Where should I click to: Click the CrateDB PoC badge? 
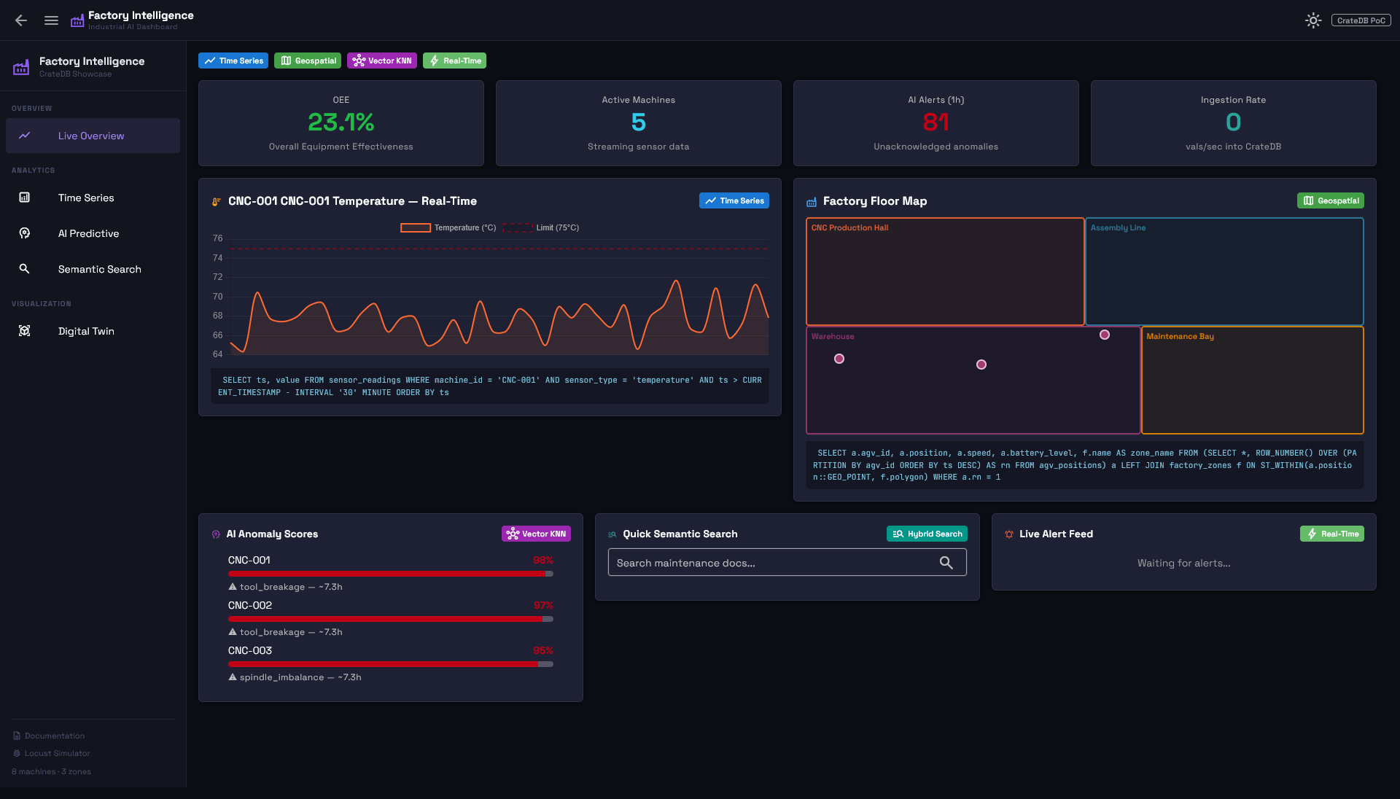click(x=1361, y=20)
